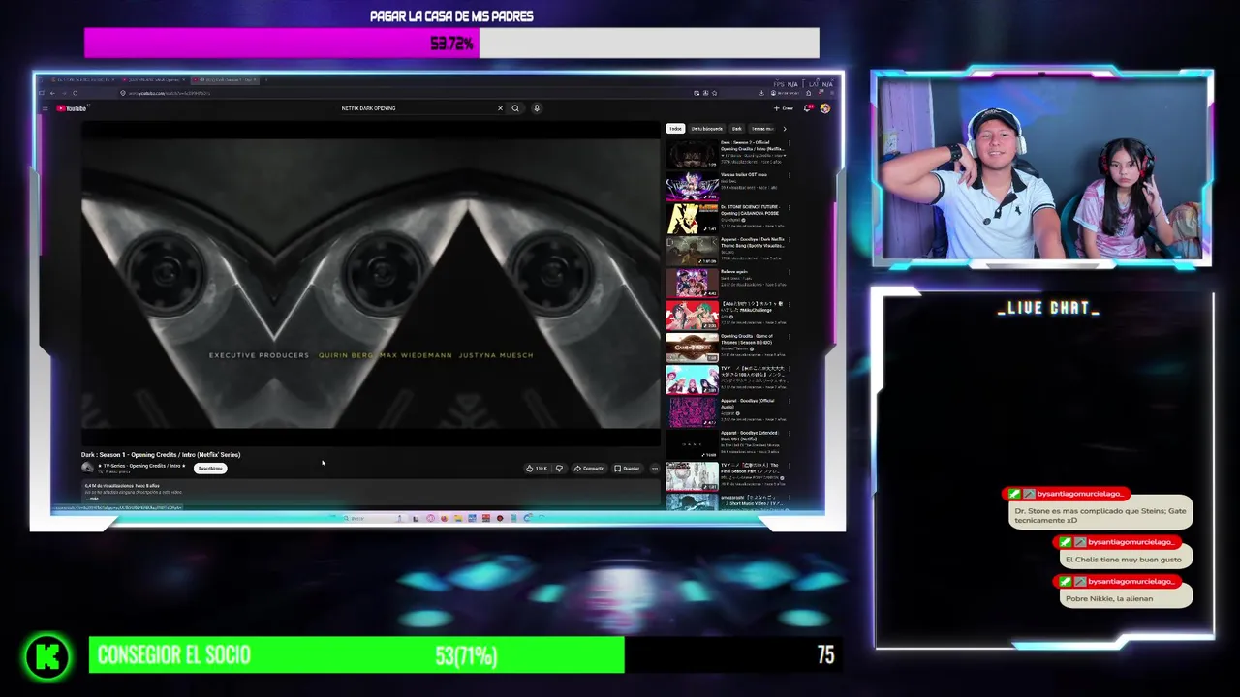
Task: Switch to the second browser tab
Action: pyautogui.click(x=156, y=79)
